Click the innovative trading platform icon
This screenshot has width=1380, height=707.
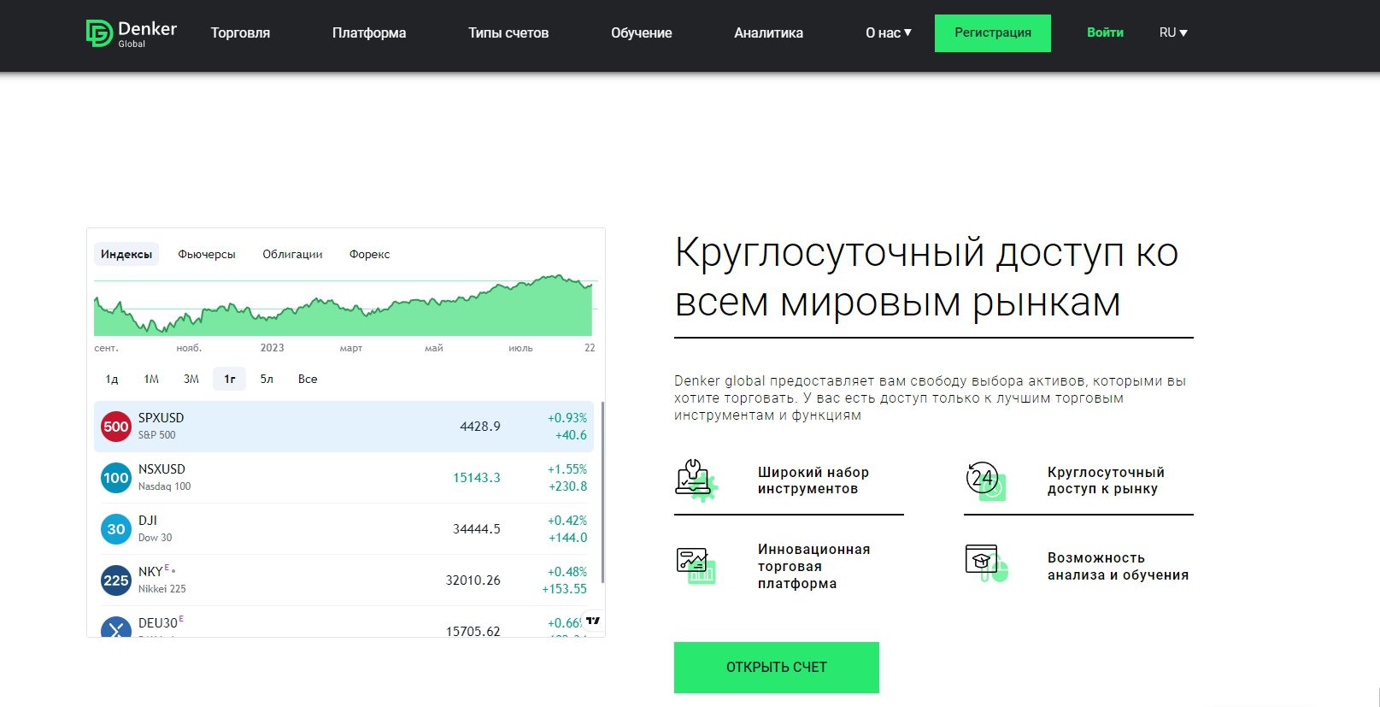click(x=696, y=566)
